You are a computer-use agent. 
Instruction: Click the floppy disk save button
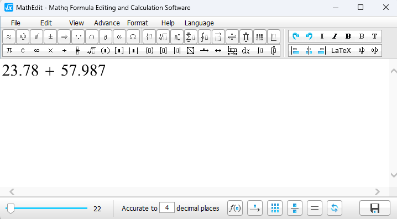(375, 208)
